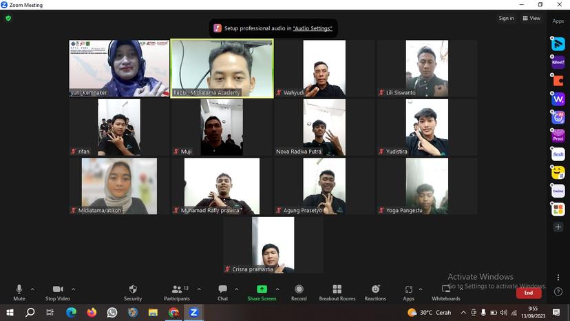
Task: Click Sign in at the top
Action: pos(506,18)
